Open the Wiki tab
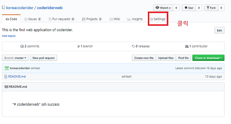This screenshot has height=124, width=231. (x=115, y=19)
